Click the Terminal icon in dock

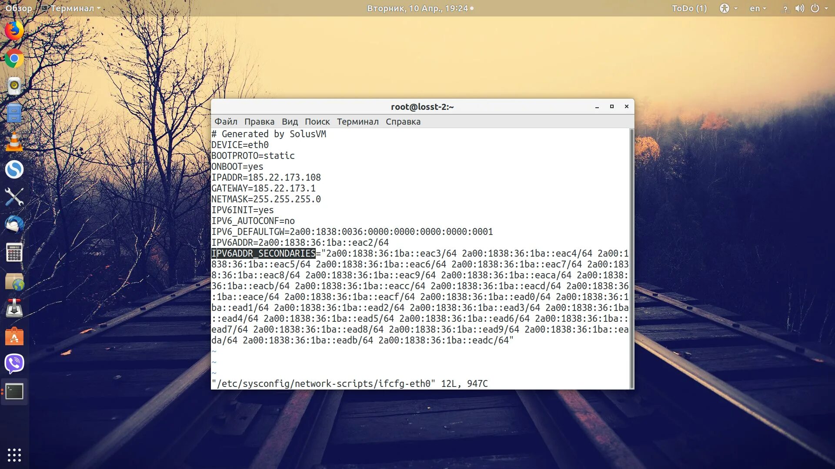point(14,392)
